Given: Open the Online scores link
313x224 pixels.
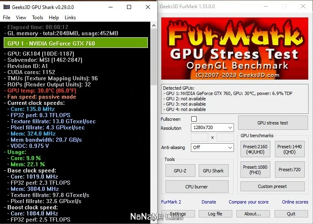Looking at the screenshot, I should coord(295,202).
